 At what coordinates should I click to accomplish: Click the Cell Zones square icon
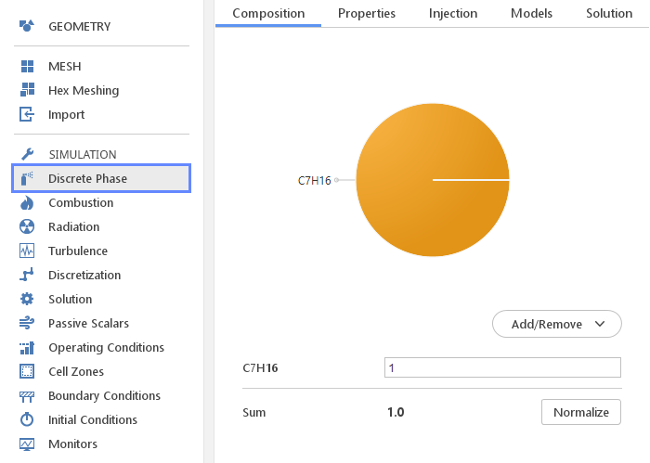pos(27,371)
